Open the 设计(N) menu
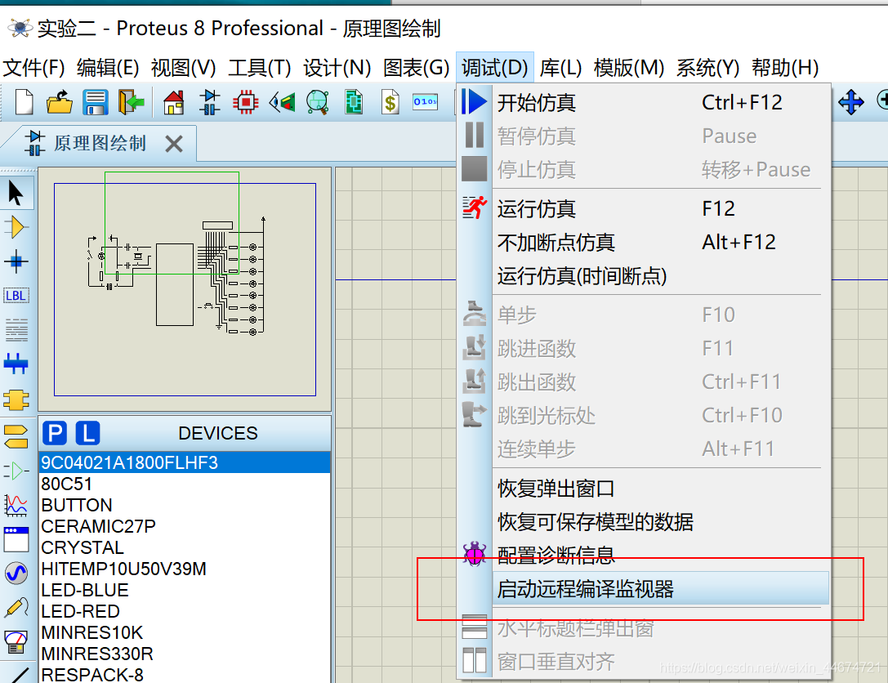Image resolution: width=888 pixels, height=683 pixels. pos(337,68)
